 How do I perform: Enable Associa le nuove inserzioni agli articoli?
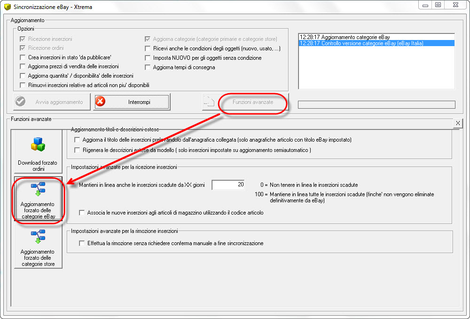81,213
